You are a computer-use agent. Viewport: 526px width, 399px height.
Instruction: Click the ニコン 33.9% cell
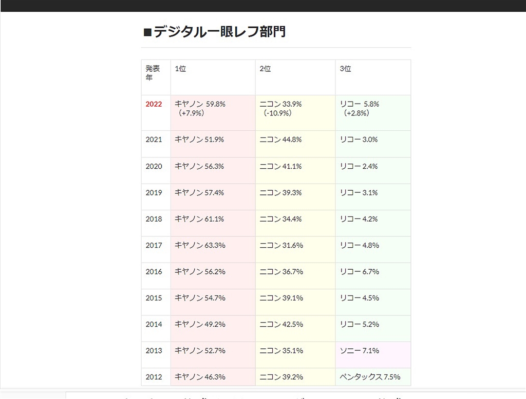pyautogui.click(x=280, y=108)
